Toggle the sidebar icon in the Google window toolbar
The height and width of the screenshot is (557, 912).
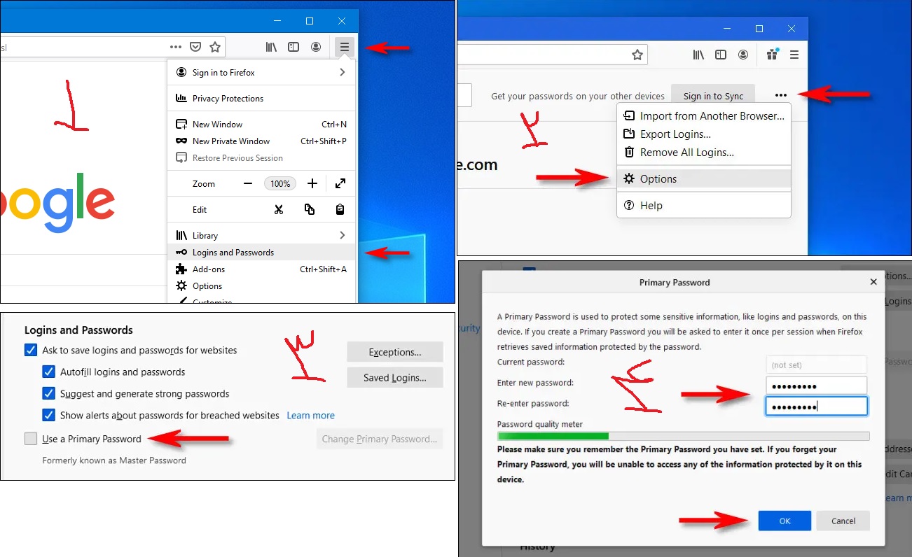coord(293,47)
